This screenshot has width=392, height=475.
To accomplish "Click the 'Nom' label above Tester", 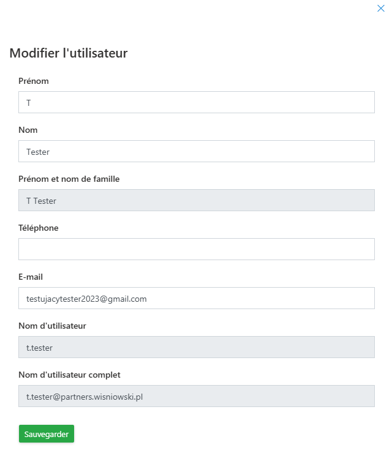I will point(28,130).
